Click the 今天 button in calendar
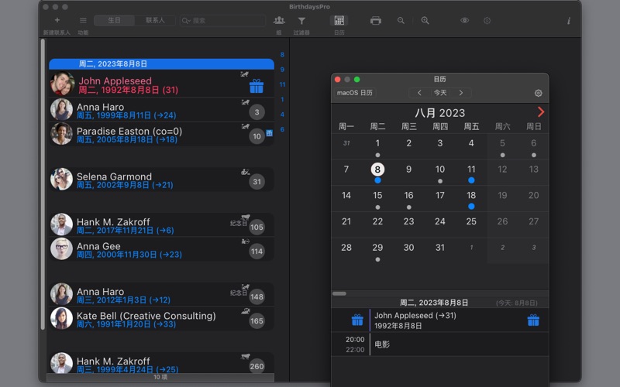Image resolution: width=620 pixels, height=387 pixels. point(440,93)
